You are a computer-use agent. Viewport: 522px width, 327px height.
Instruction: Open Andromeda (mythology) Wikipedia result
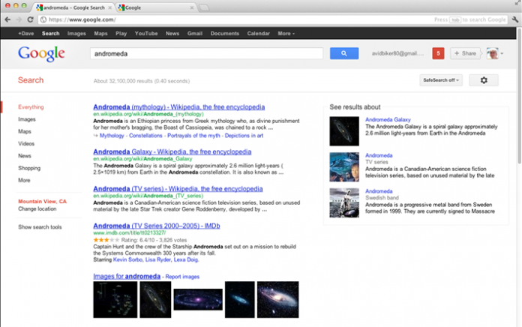pyautogui.click(x=178, y=106)
